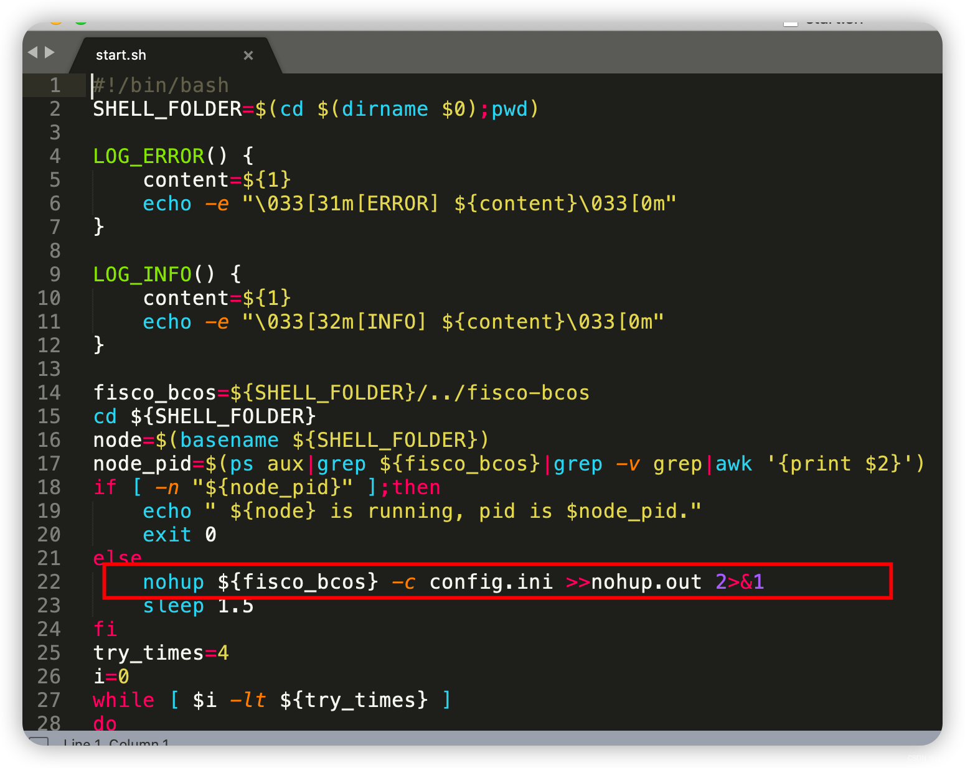Click dirname command on line 2

(x=385, y=109)
